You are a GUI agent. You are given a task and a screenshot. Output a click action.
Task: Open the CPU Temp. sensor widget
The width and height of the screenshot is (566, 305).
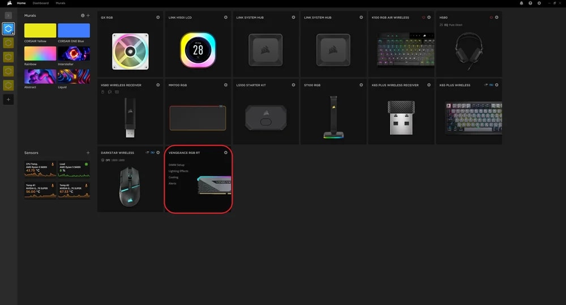40,169
